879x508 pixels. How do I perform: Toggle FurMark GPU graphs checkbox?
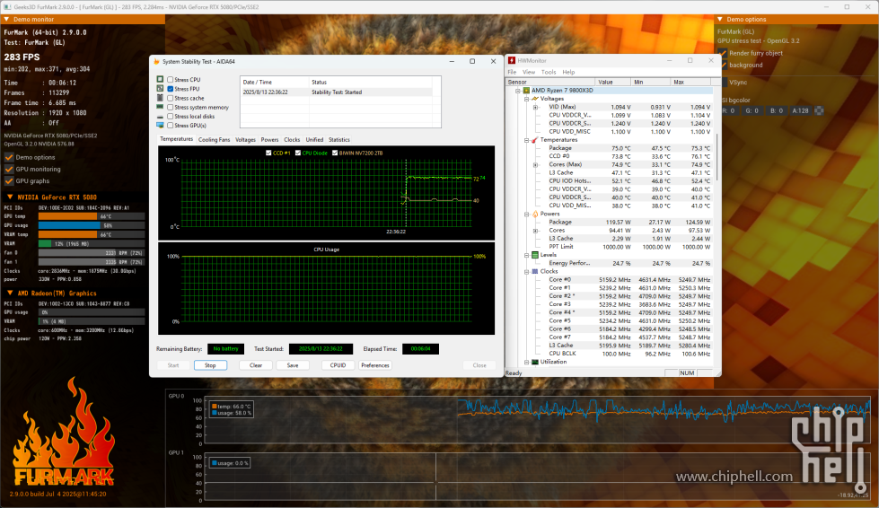[x=9, y=181]
